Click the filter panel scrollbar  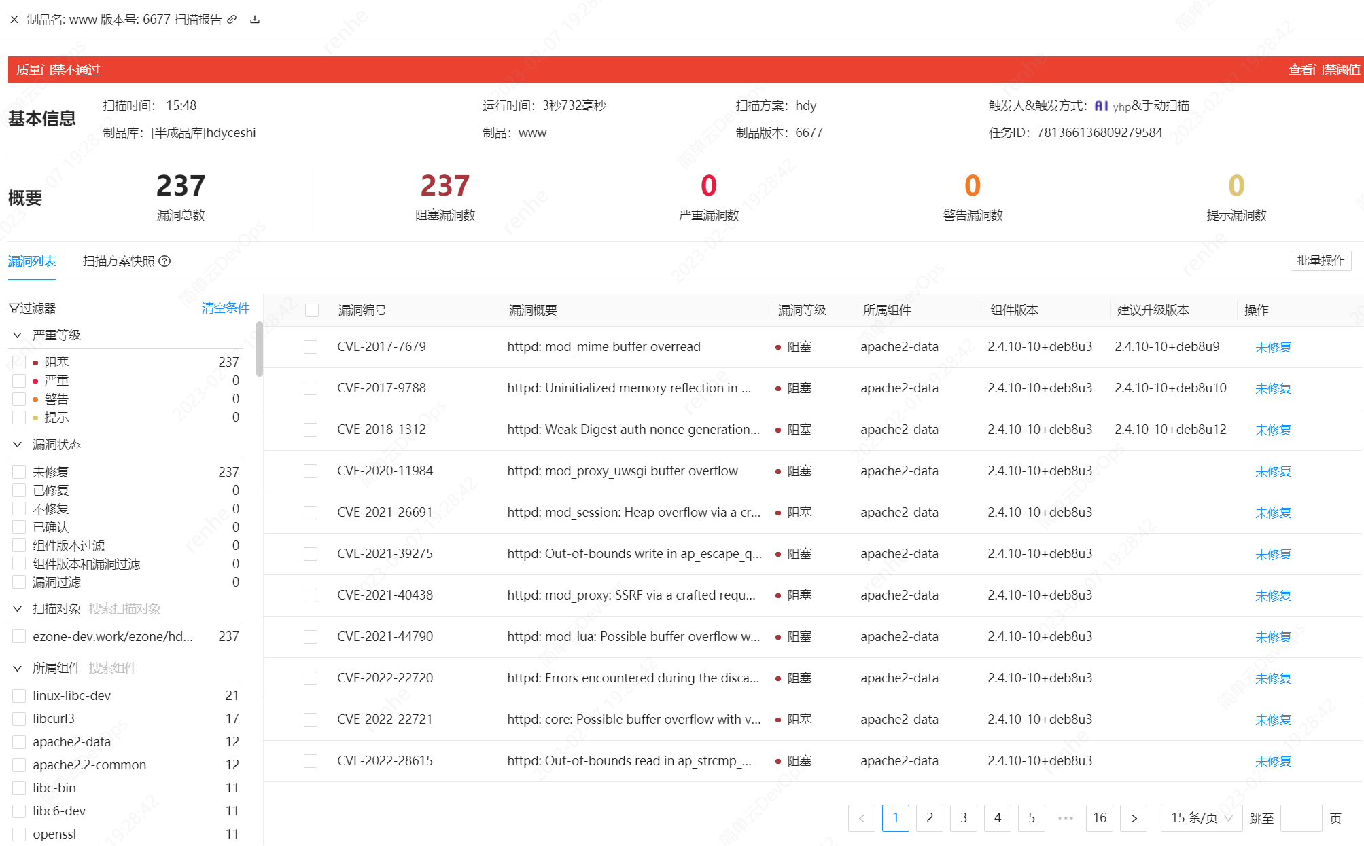click(259, 349)
